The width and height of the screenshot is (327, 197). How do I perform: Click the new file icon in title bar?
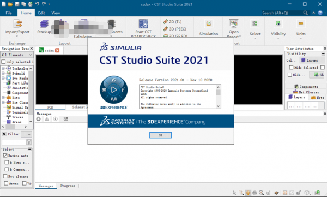(4, 4)
